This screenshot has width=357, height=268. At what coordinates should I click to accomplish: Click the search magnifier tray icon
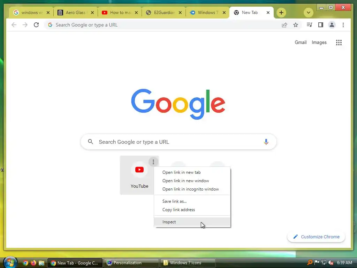[310, 262]
